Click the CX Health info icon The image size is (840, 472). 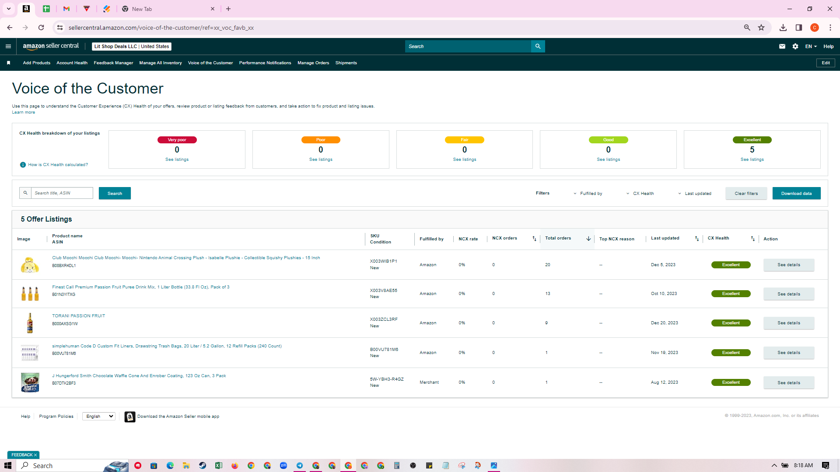coord(23,165)
